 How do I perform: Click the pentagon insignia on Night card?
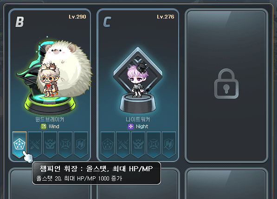click(x=108, y=144)
